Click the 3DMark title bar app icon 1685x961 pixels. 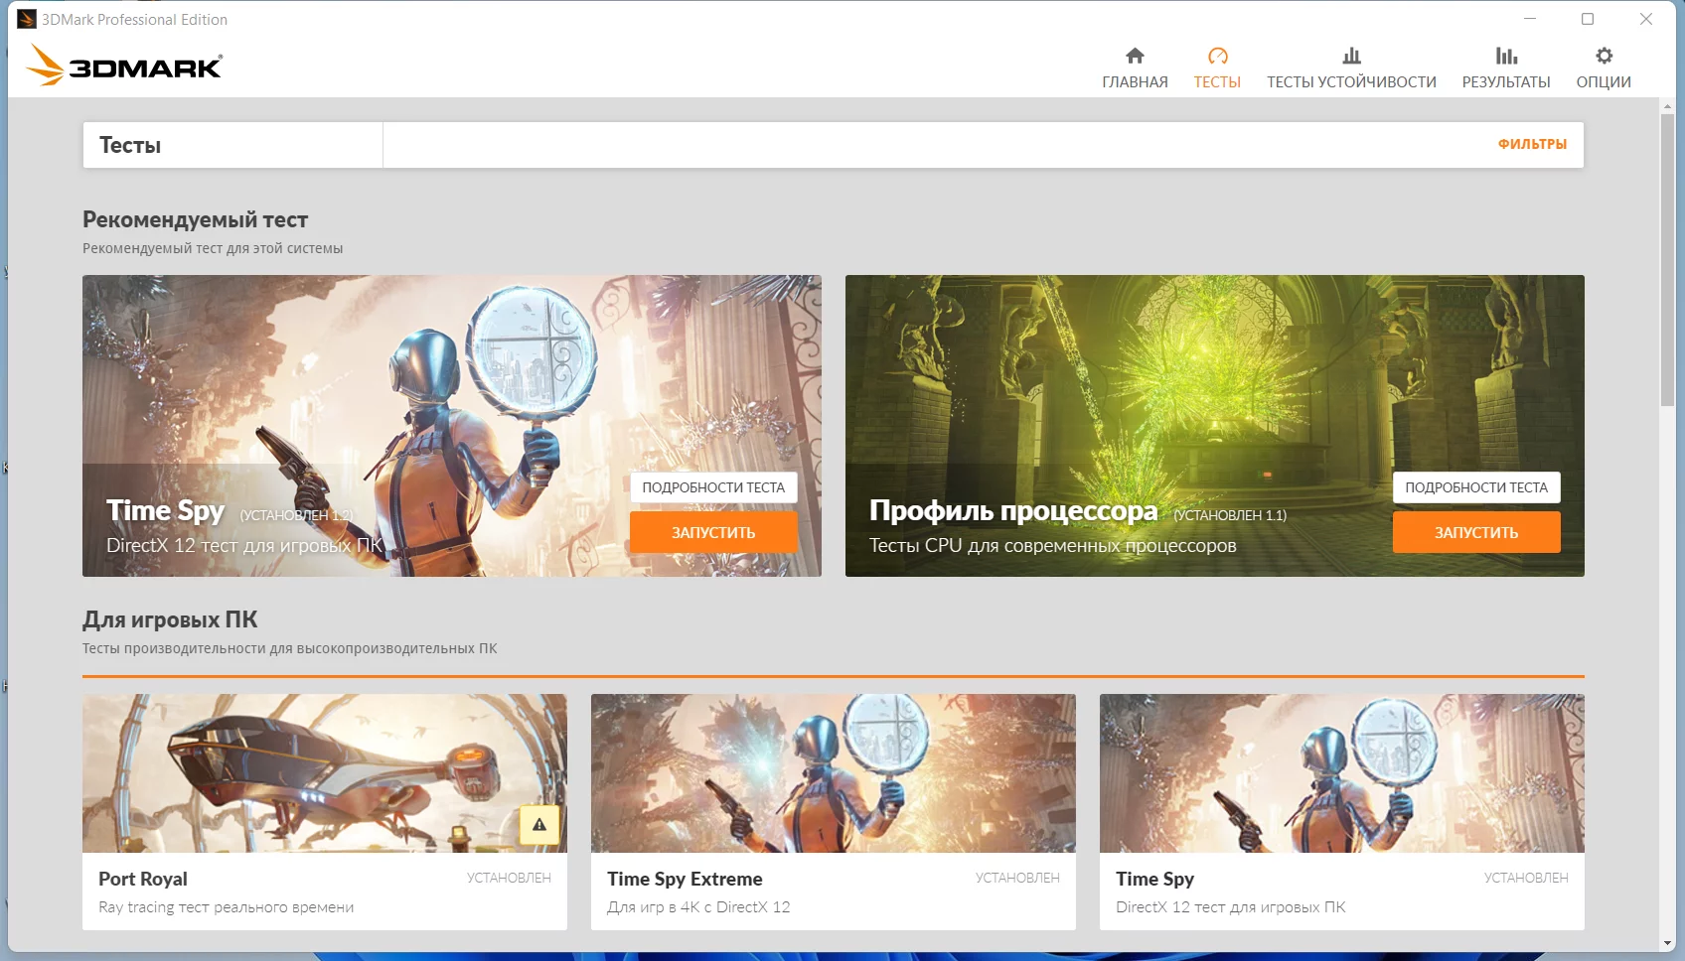point(27,19)
